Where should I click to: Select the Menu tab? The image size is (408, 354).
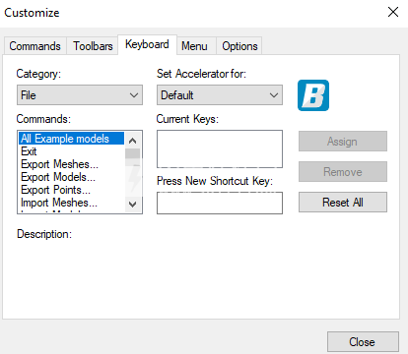[x=194, y=46]
